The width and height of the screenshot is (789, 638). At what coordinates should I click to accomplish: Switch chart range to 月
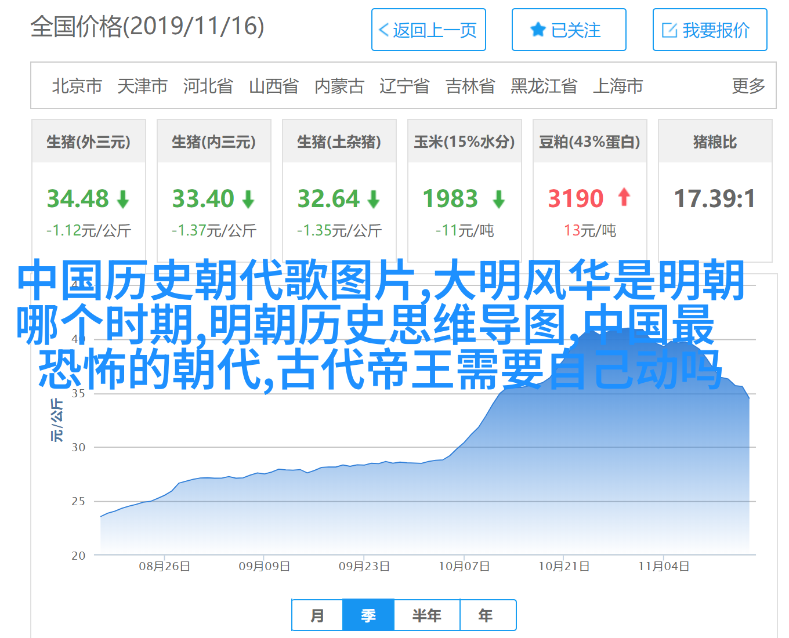tap(317, 615)
